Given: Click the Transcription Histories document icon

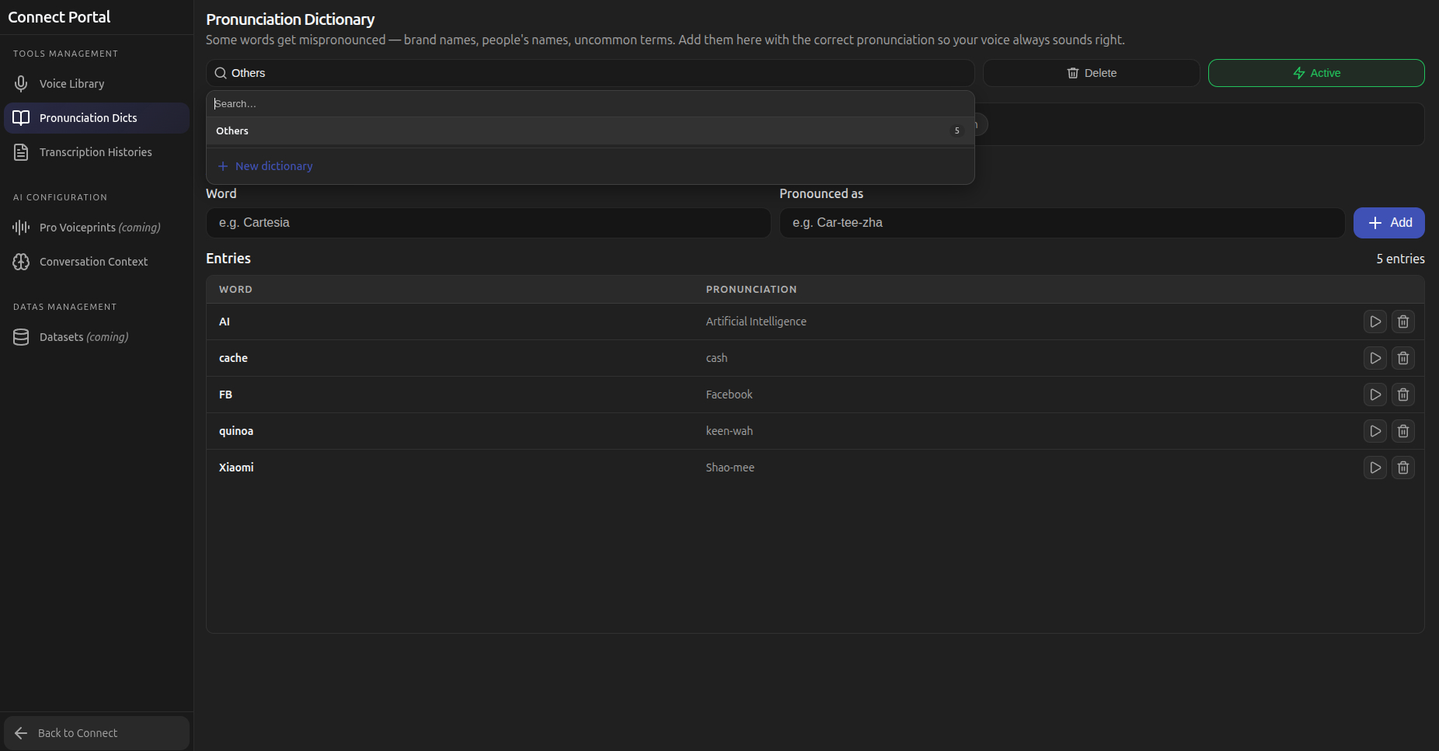Looking at the screenshot, I should pyautogui.click(x=21, y=152).
